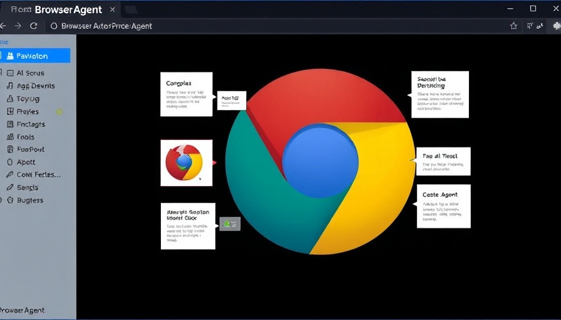Click the pencil icon beside Coni Fertis...

pos(10,174)
